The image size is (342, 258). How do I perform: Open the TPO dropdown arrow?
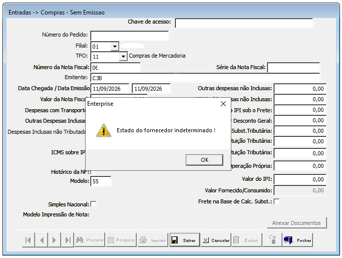tap(123, 57)
